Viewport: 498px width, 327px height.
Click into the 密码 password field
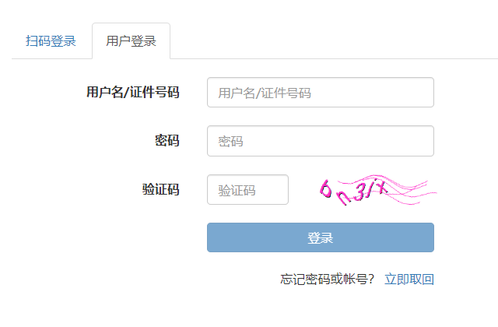point(321,141)
